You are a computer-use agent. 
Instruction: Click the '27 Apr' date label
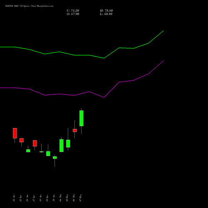pos(34,198)
